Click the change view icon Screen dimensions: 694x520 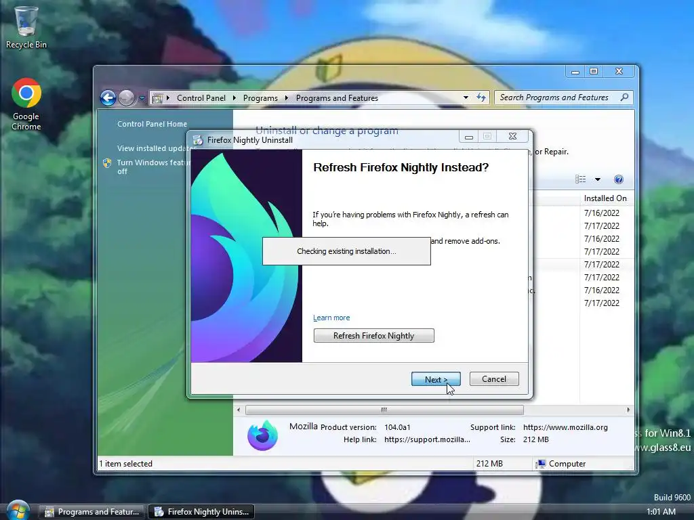coord(580,179)
